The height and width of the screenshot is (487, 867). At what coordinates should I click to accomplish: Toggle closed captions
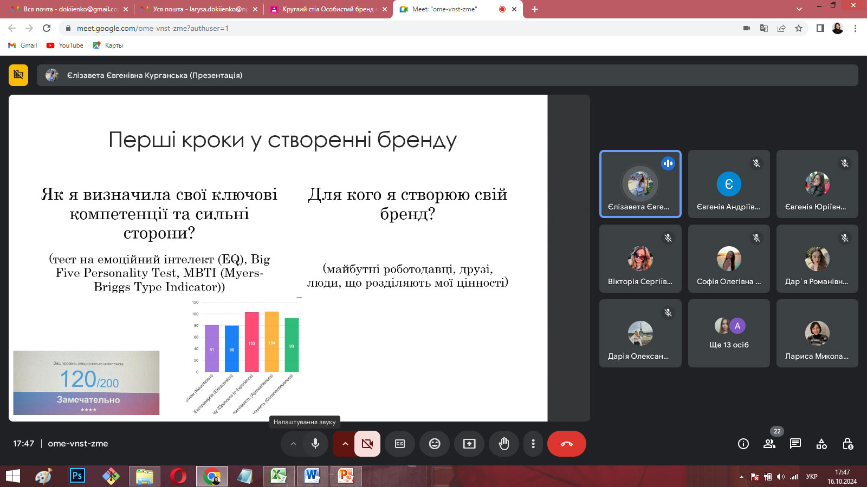[x=400, y=444]
